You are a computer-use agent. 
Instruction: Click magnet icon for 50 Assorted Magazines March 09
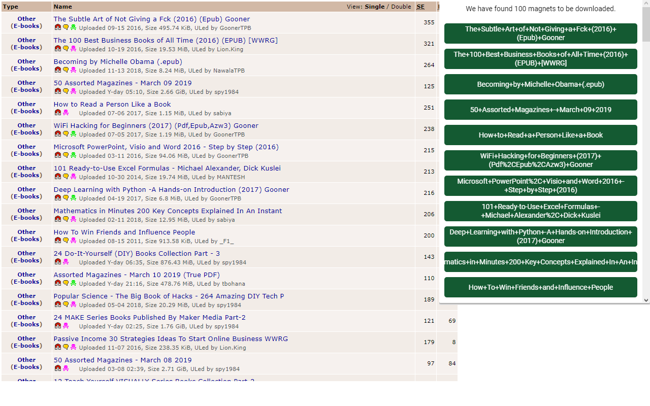point(58,91)
